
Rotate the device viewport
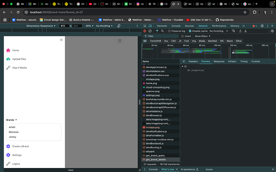point(119,26)
